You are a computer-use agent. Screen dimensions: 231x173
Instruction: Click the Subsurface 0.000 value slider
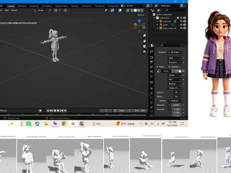click(176, 105)
